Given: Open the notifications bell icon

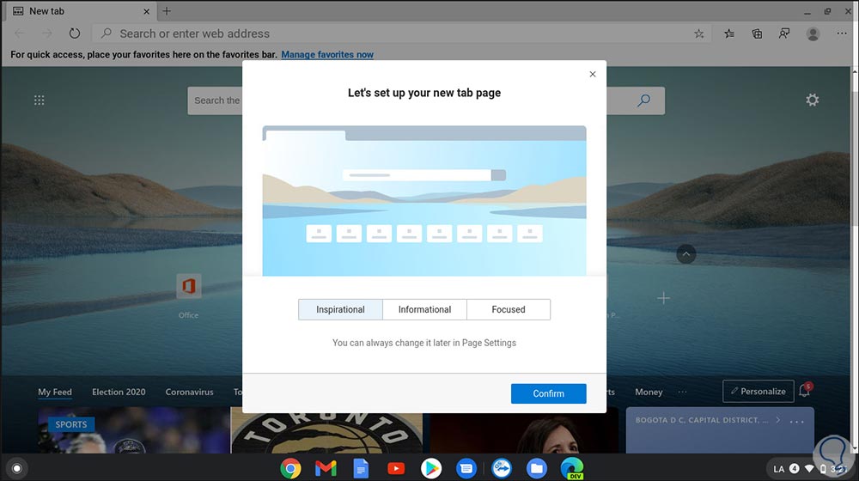Looking at the screenshot, I should [x=804, y=390].
